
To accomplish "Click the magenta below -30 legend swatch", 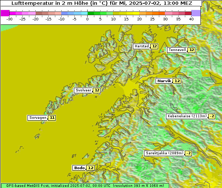I will coord(5,13).
